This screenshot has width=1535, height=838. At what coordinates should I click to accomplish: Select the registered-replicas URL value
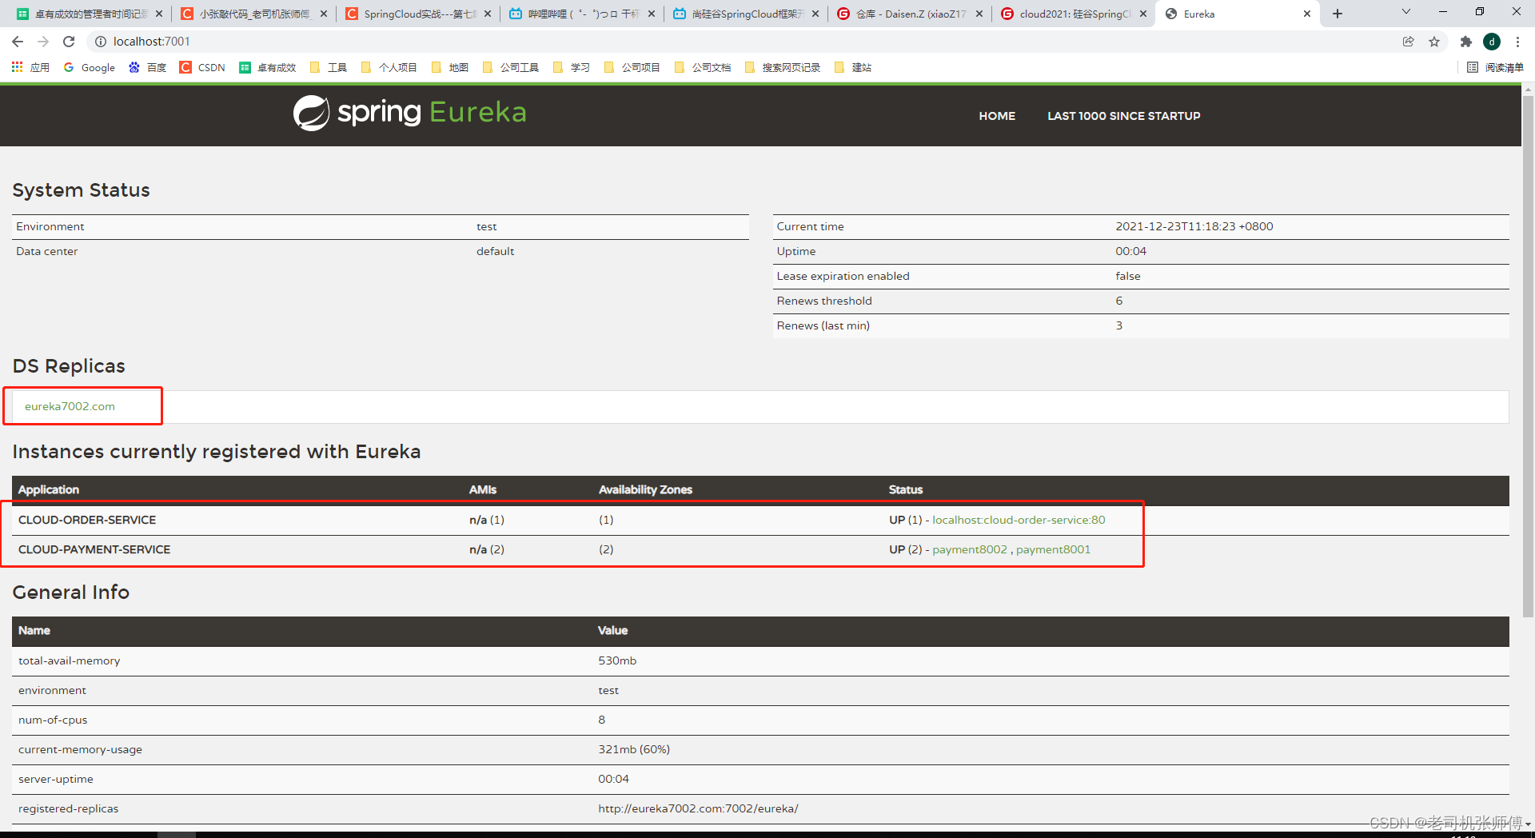point(698,808)
